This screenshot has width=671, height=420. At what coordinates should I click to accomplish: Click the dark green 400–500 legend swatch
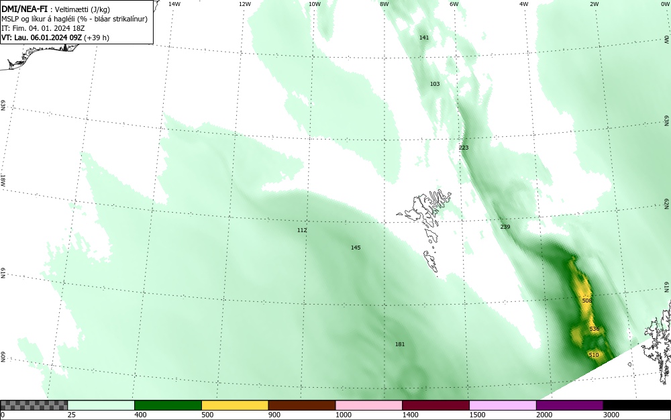(x=168, y=405)
